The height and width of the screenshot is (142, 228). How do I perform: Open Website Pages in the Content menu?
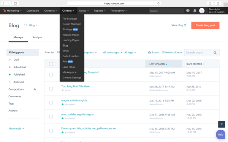click(x=71, y=35)
